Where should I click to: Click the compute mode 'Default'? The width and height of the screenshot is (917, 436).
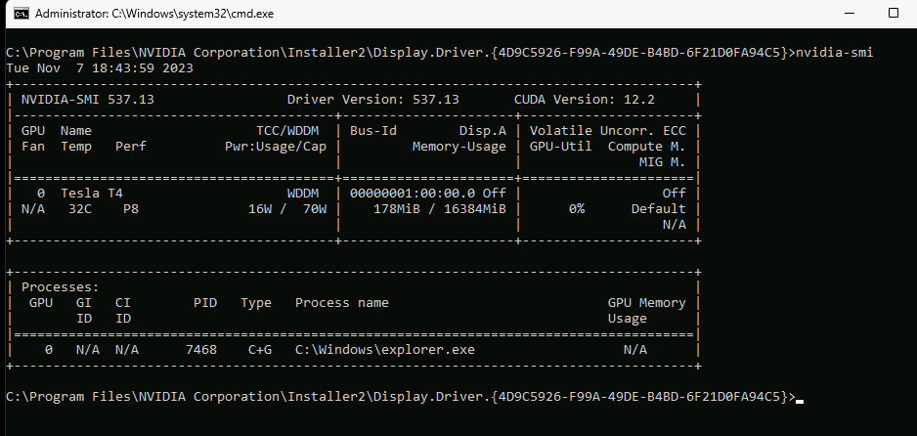pos(658,208)
